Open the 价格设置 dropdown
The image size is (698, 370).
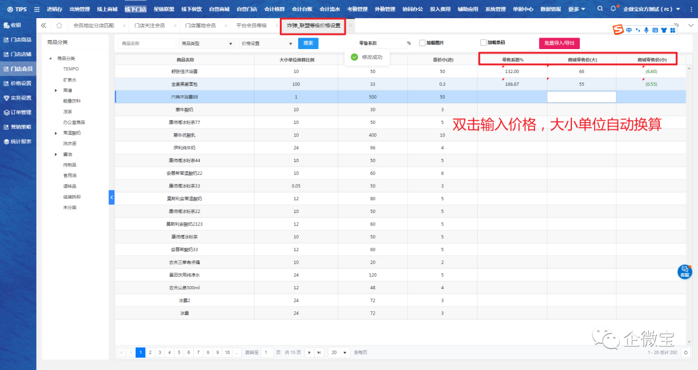(266, 43)
